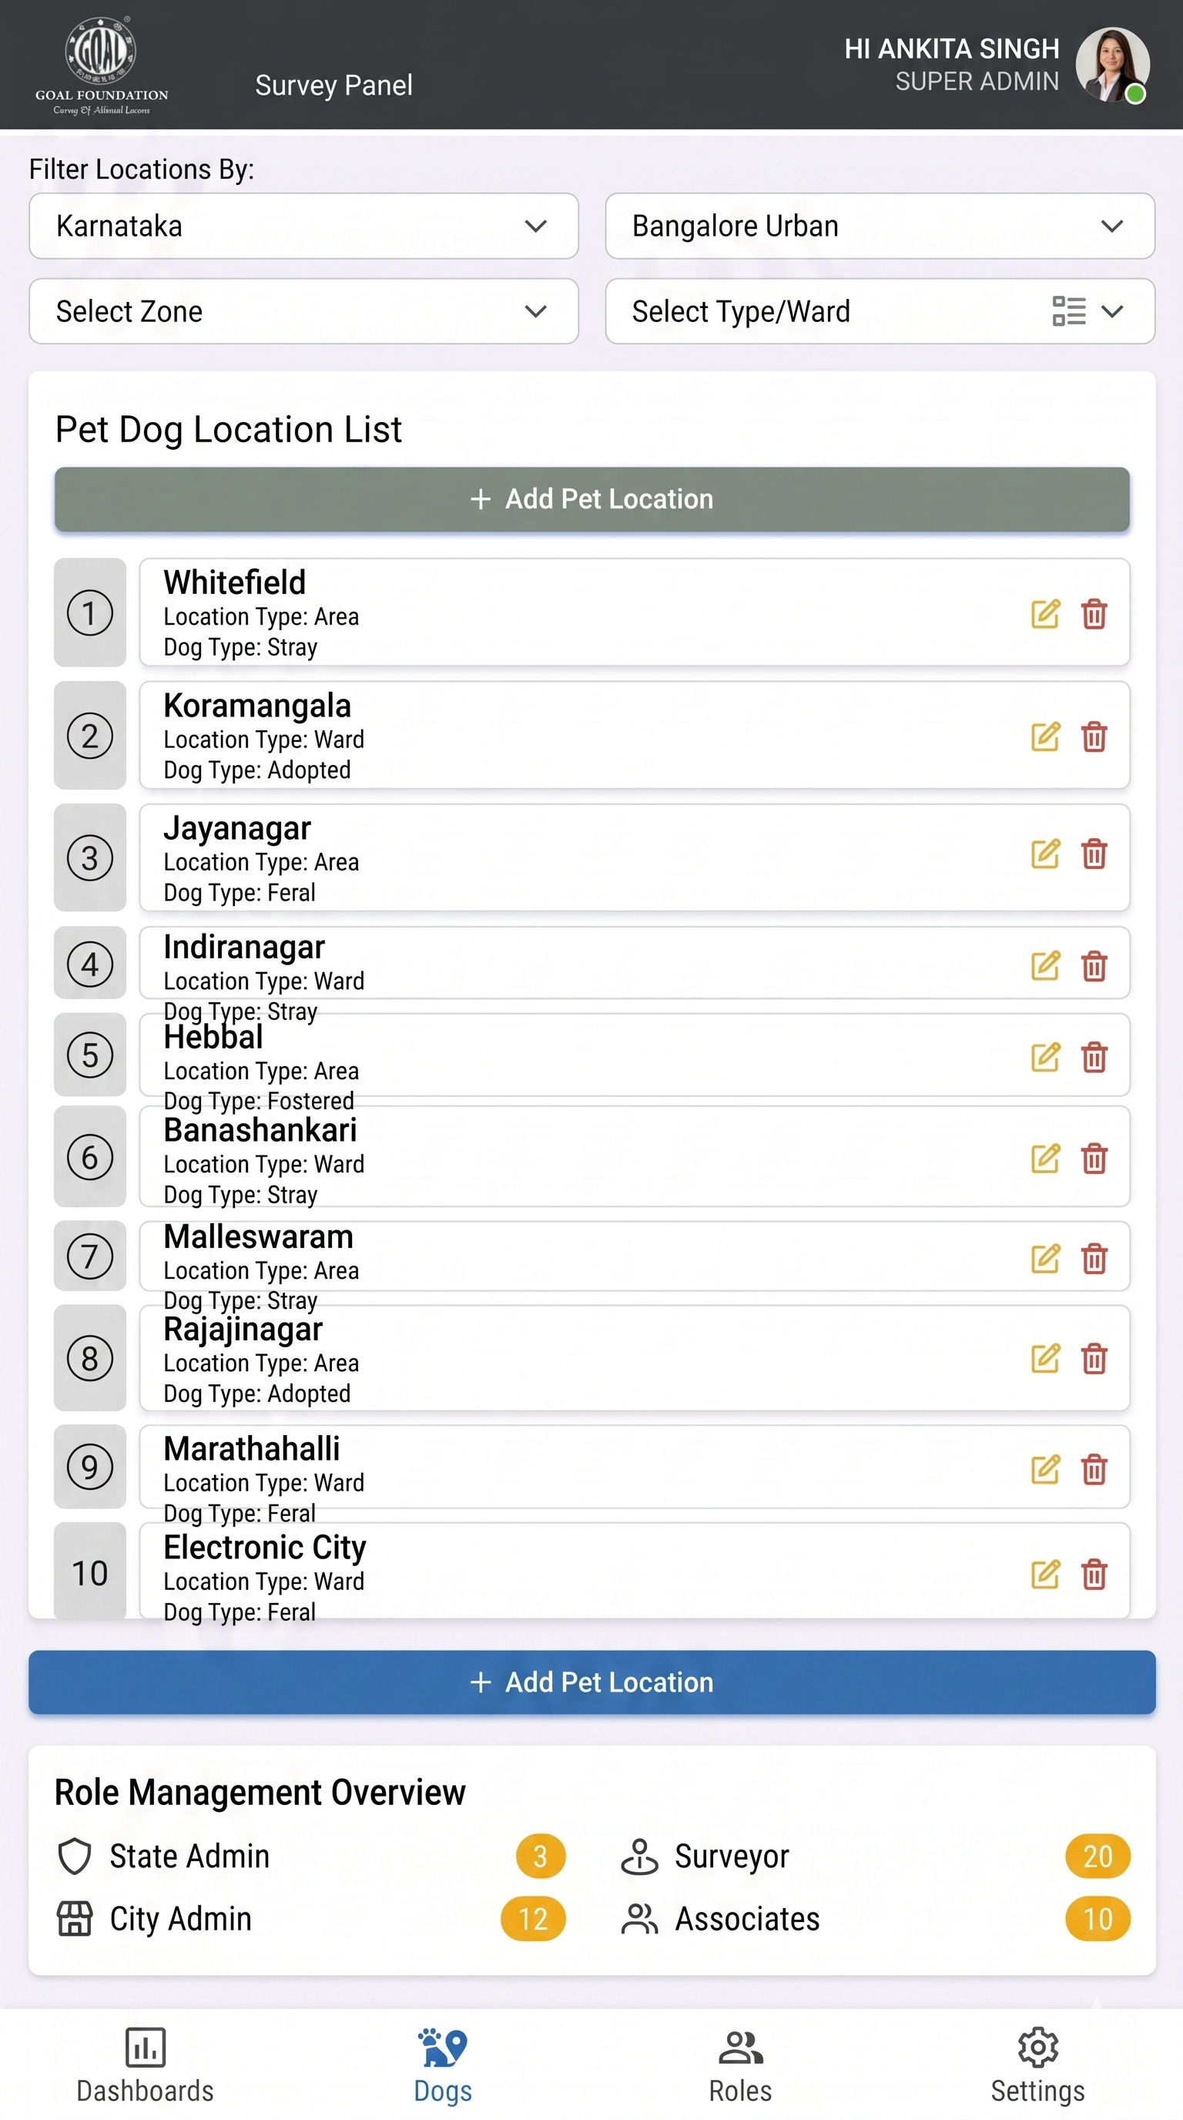The height and width of the screenshot is (2120, 1183).
Task: Click the list icon in Type/Ward field
Action: [x=1069, y=311]
